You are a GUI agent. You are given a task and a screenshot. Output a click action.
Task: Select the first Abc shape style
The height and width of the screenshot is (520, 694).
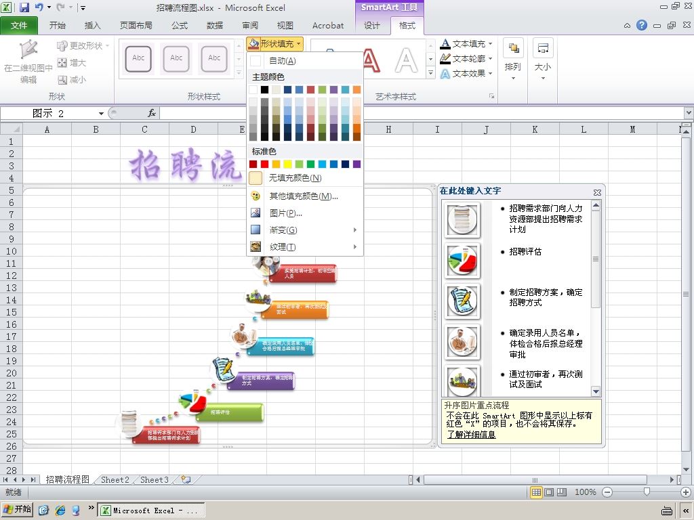[x=138, y=58]
